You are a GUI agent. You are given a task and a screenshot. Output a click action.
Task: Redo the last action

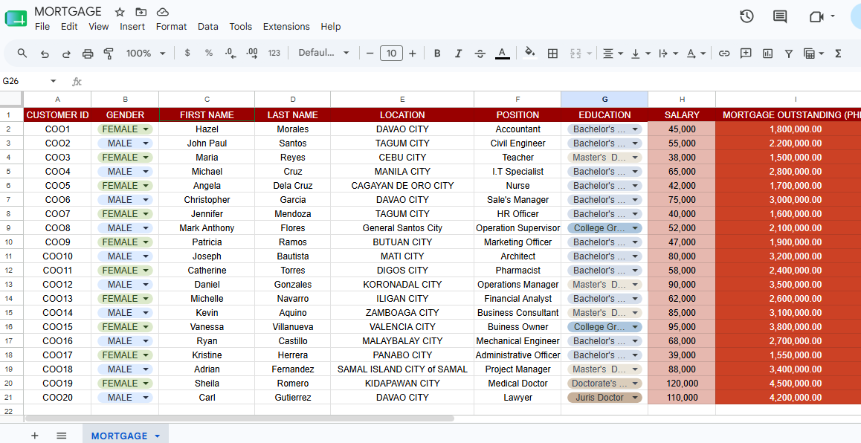[x=66, y=54]
